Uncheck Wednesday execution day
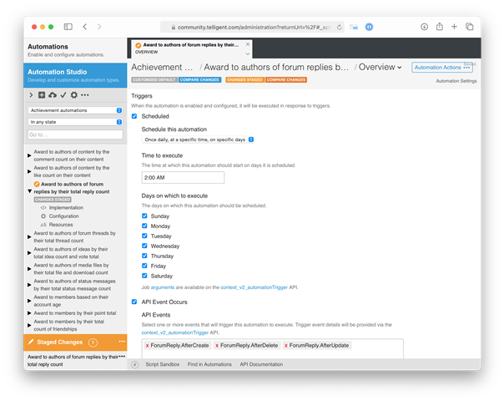Screen dimensions: 504x401 (144, 246)
